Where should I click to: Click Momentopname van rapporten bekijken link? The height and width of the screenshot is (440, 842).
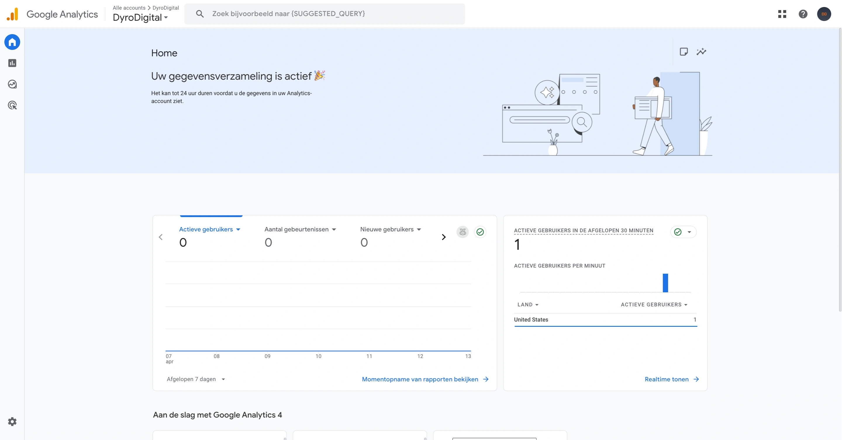click(425, 379)
